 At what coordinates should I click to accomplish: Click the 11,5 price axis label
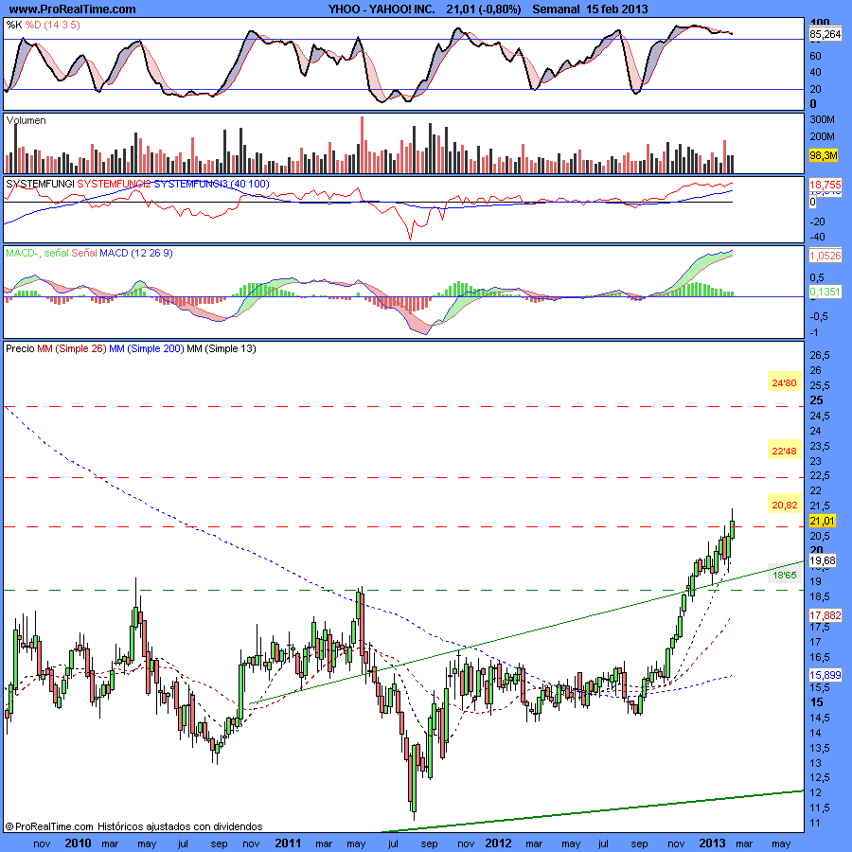point(820,808)
